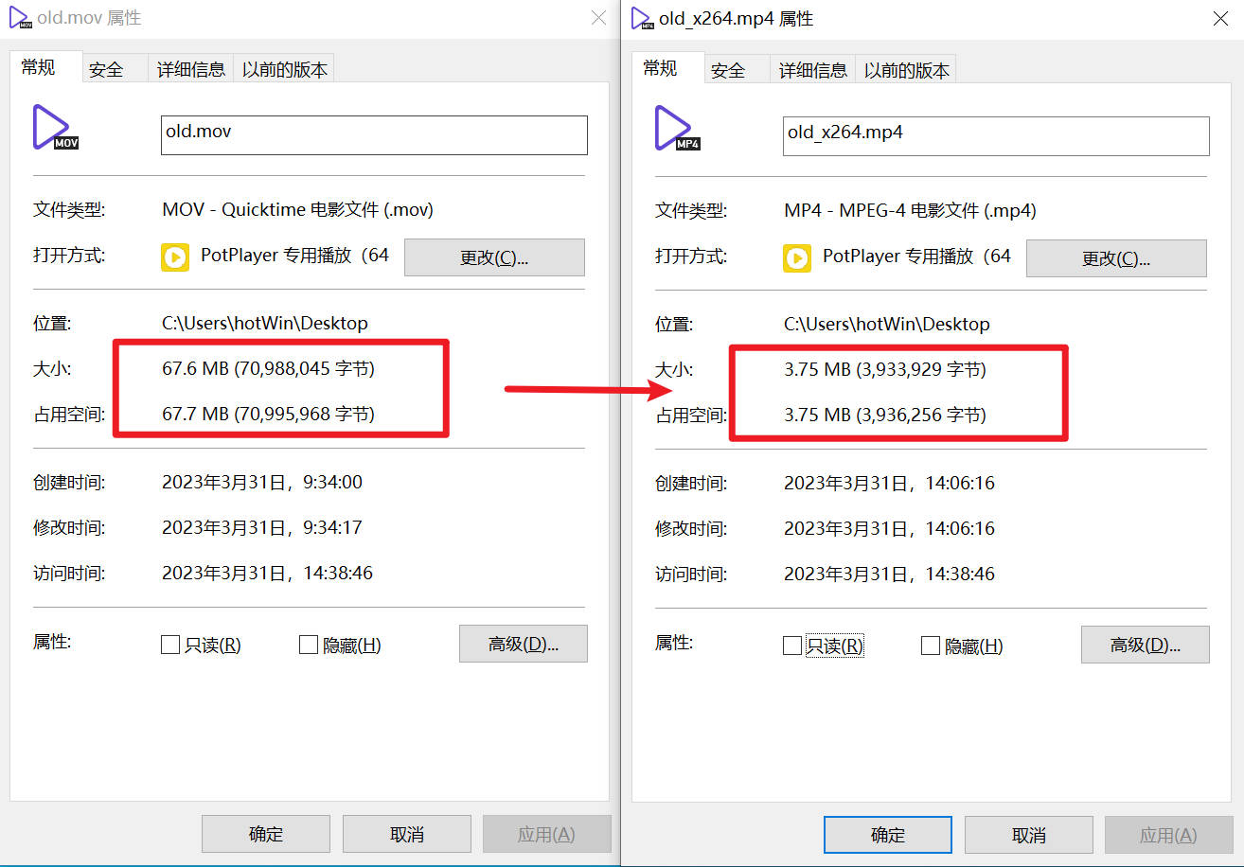1244x867 pixels.
Task: Enable 隐藏 for old_x264.mp4
Action: coord(931,646)
